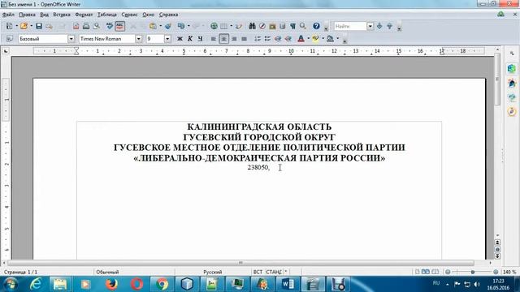Export the document directly as PDF

[76, 26]
